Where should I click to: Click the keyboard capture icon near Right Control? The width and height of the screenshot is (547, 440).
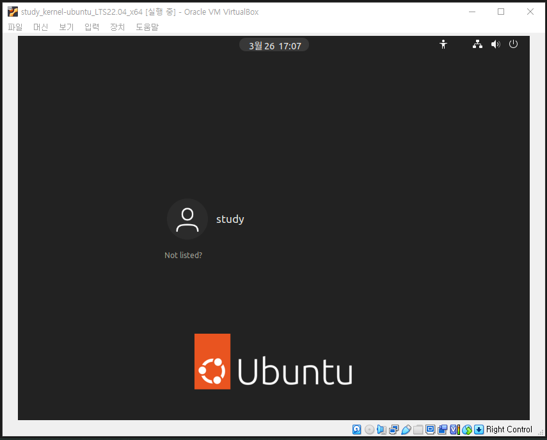(x=478, y=429)
